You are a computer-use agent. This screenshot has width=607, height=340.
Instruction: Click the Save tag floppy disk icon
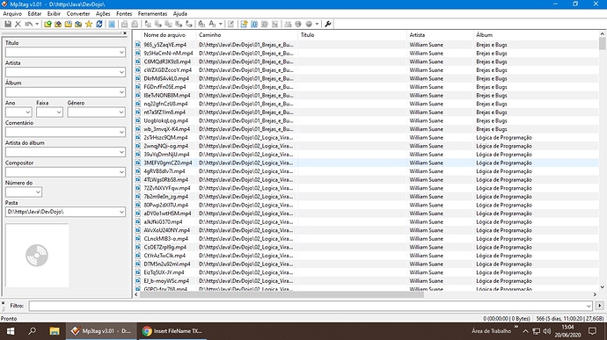8,24
